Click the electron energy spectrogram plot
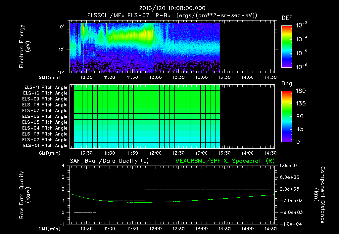This screenshot has height=234, width=339. tap(172, 47)
